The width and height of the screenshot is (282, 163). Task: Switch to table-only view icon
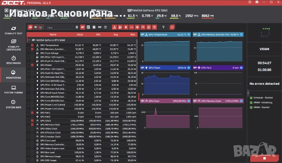pyautogui.click(x=36, y=27)
